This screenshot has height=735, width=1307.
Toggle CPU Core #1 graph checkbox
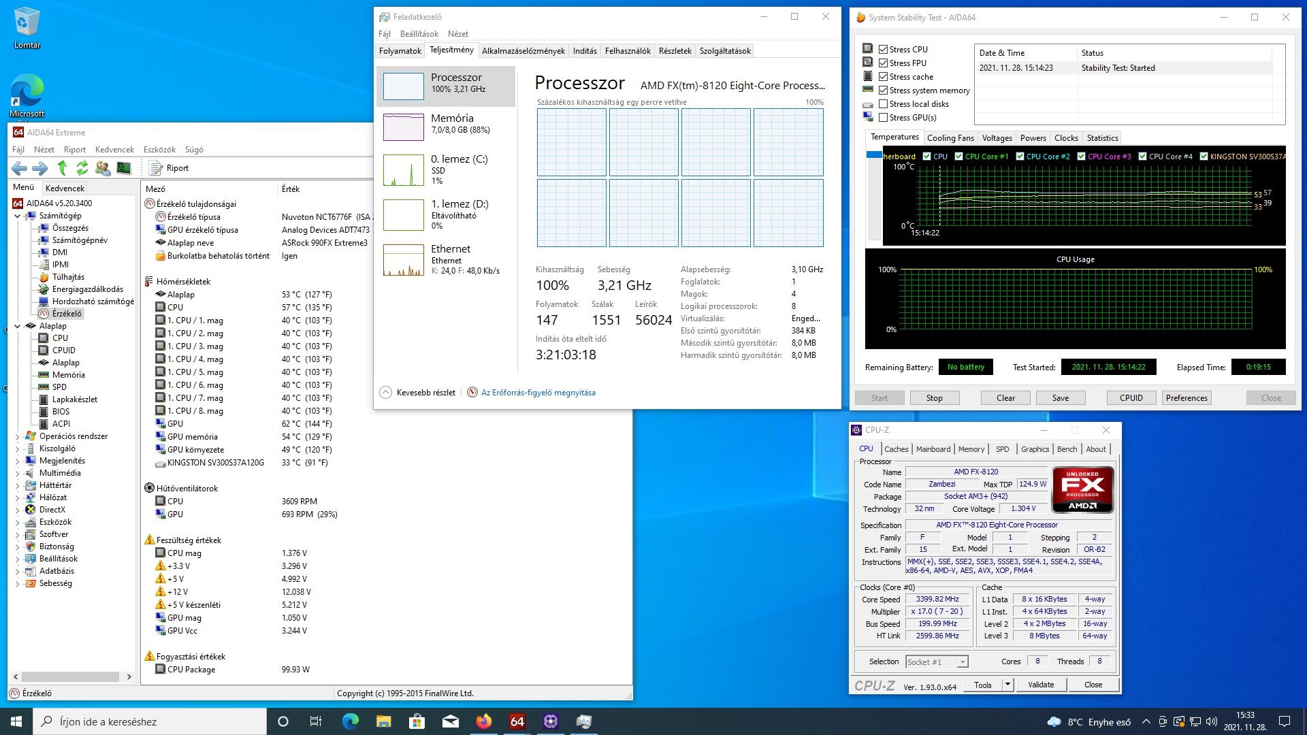[x=958, y=157]
